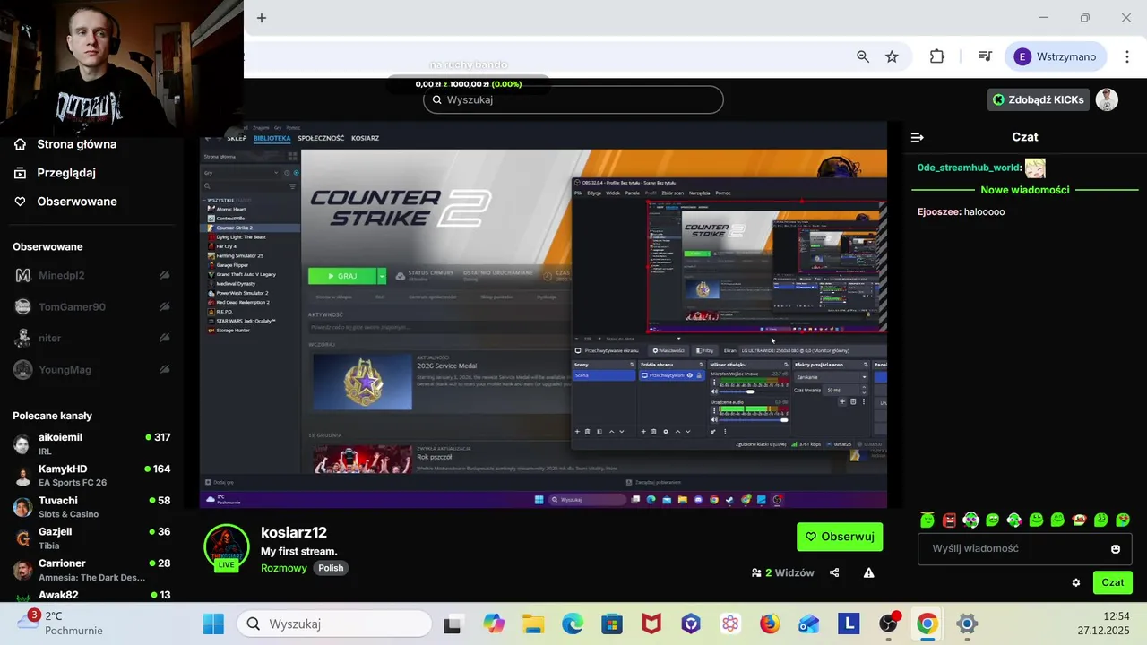Follow the channel with Obserwuj button
The image size is (1147, 645).
pyautogui.click(x=840, y=537)
